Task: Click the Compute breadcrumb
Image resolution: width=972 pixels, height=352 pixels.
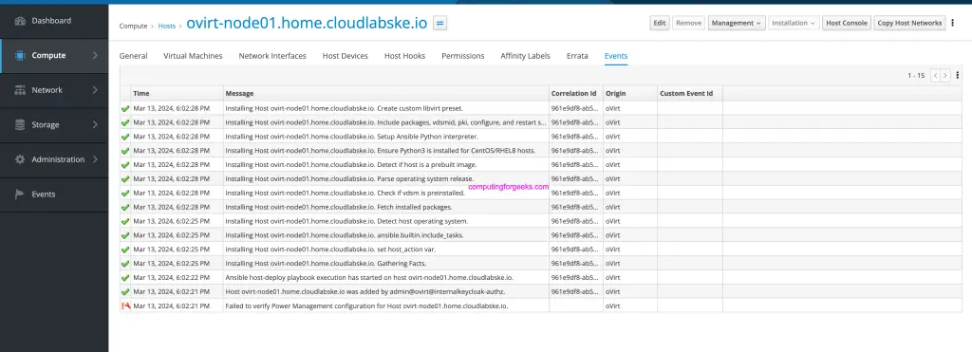Action: (x=133, y=26)
